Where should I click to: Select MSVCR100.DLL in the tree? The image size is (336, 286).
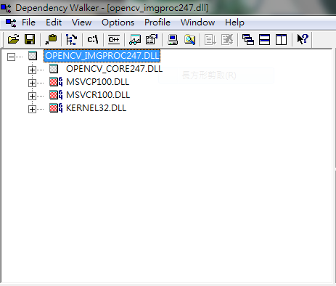pyautogui.click(x=98, y=95)
